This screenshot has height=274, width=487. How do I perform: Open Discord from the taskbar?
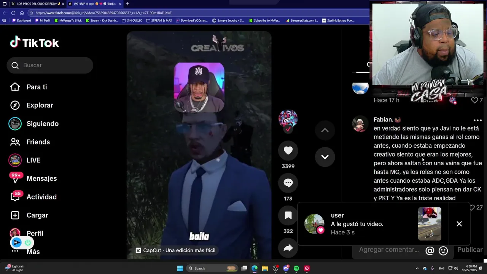[x=286, y=268]
